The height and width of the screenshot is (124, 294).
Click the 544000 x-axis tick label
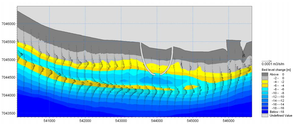click(x=157, y=120)
